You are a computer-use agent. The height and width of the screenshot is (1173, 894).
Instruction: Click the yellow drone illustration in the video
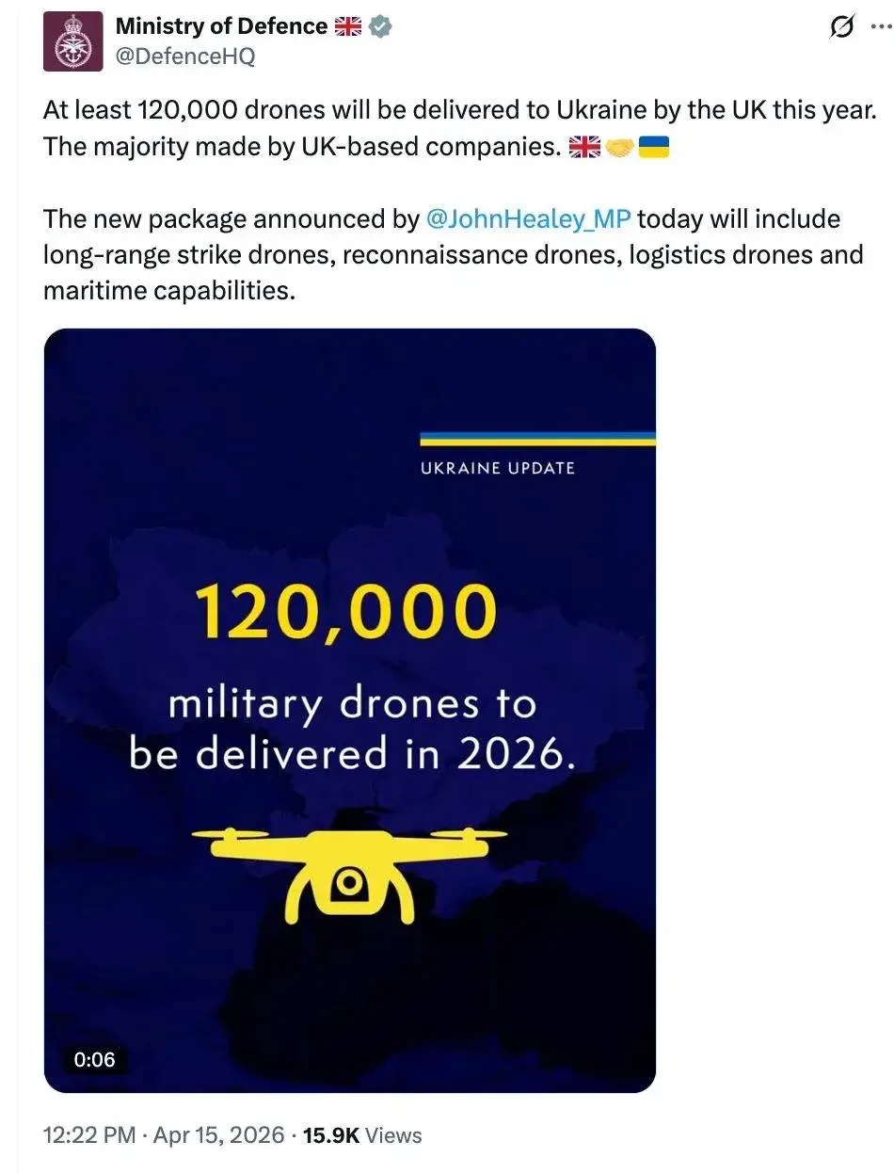(350, 871)
